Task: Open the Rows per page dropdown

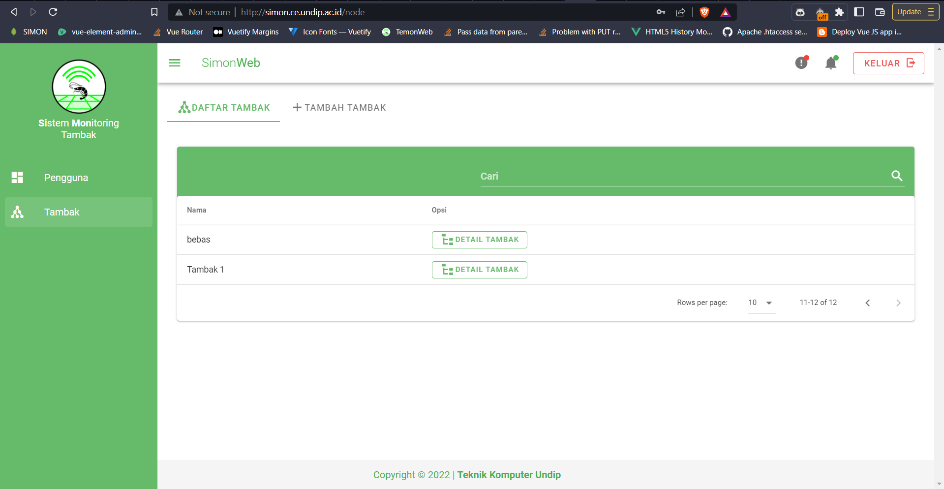Action: point(761,303)
